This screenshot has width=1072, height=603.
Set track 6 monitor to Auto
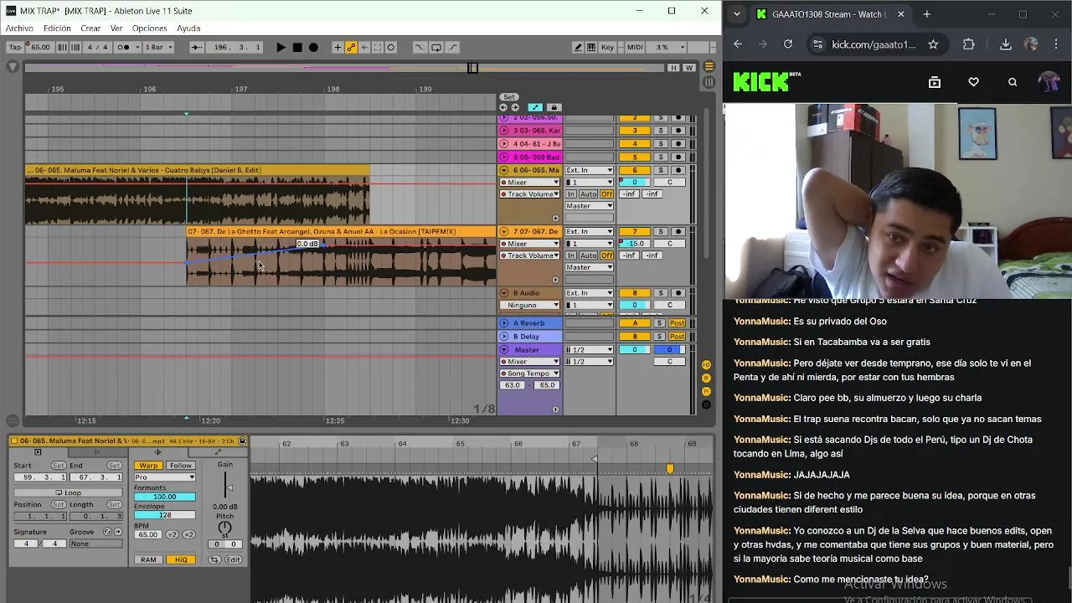(x=589, y=194)
